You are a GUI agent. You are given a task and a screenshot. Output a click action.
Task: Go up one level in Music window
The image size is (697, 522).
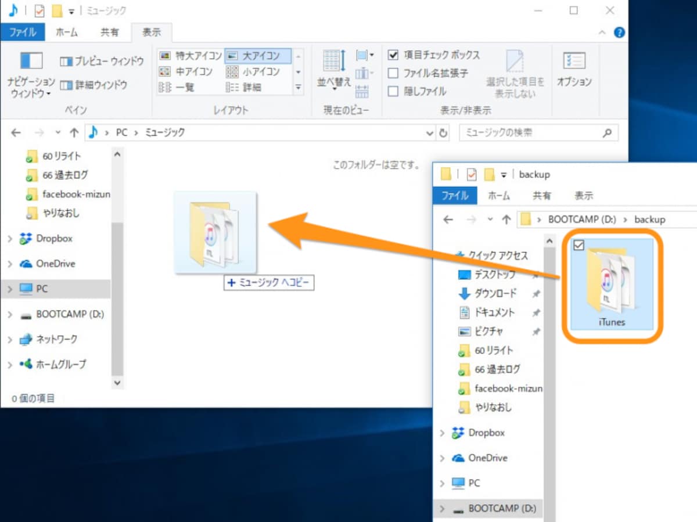[74, 132]
